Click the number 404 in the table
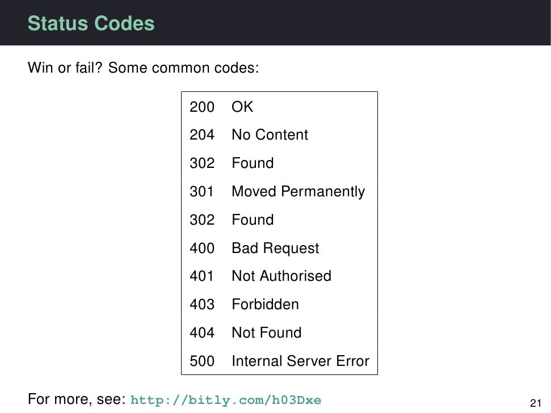The width and height of the screenshot is (551, 413). point(202,332)
